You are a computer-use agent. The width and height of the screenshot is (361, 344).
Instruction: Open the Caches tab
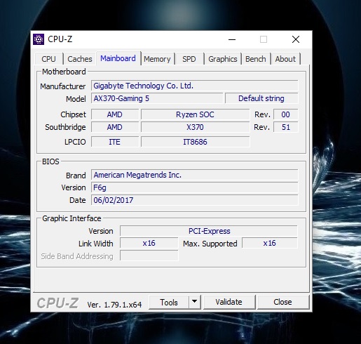click(x=80, y=59)
